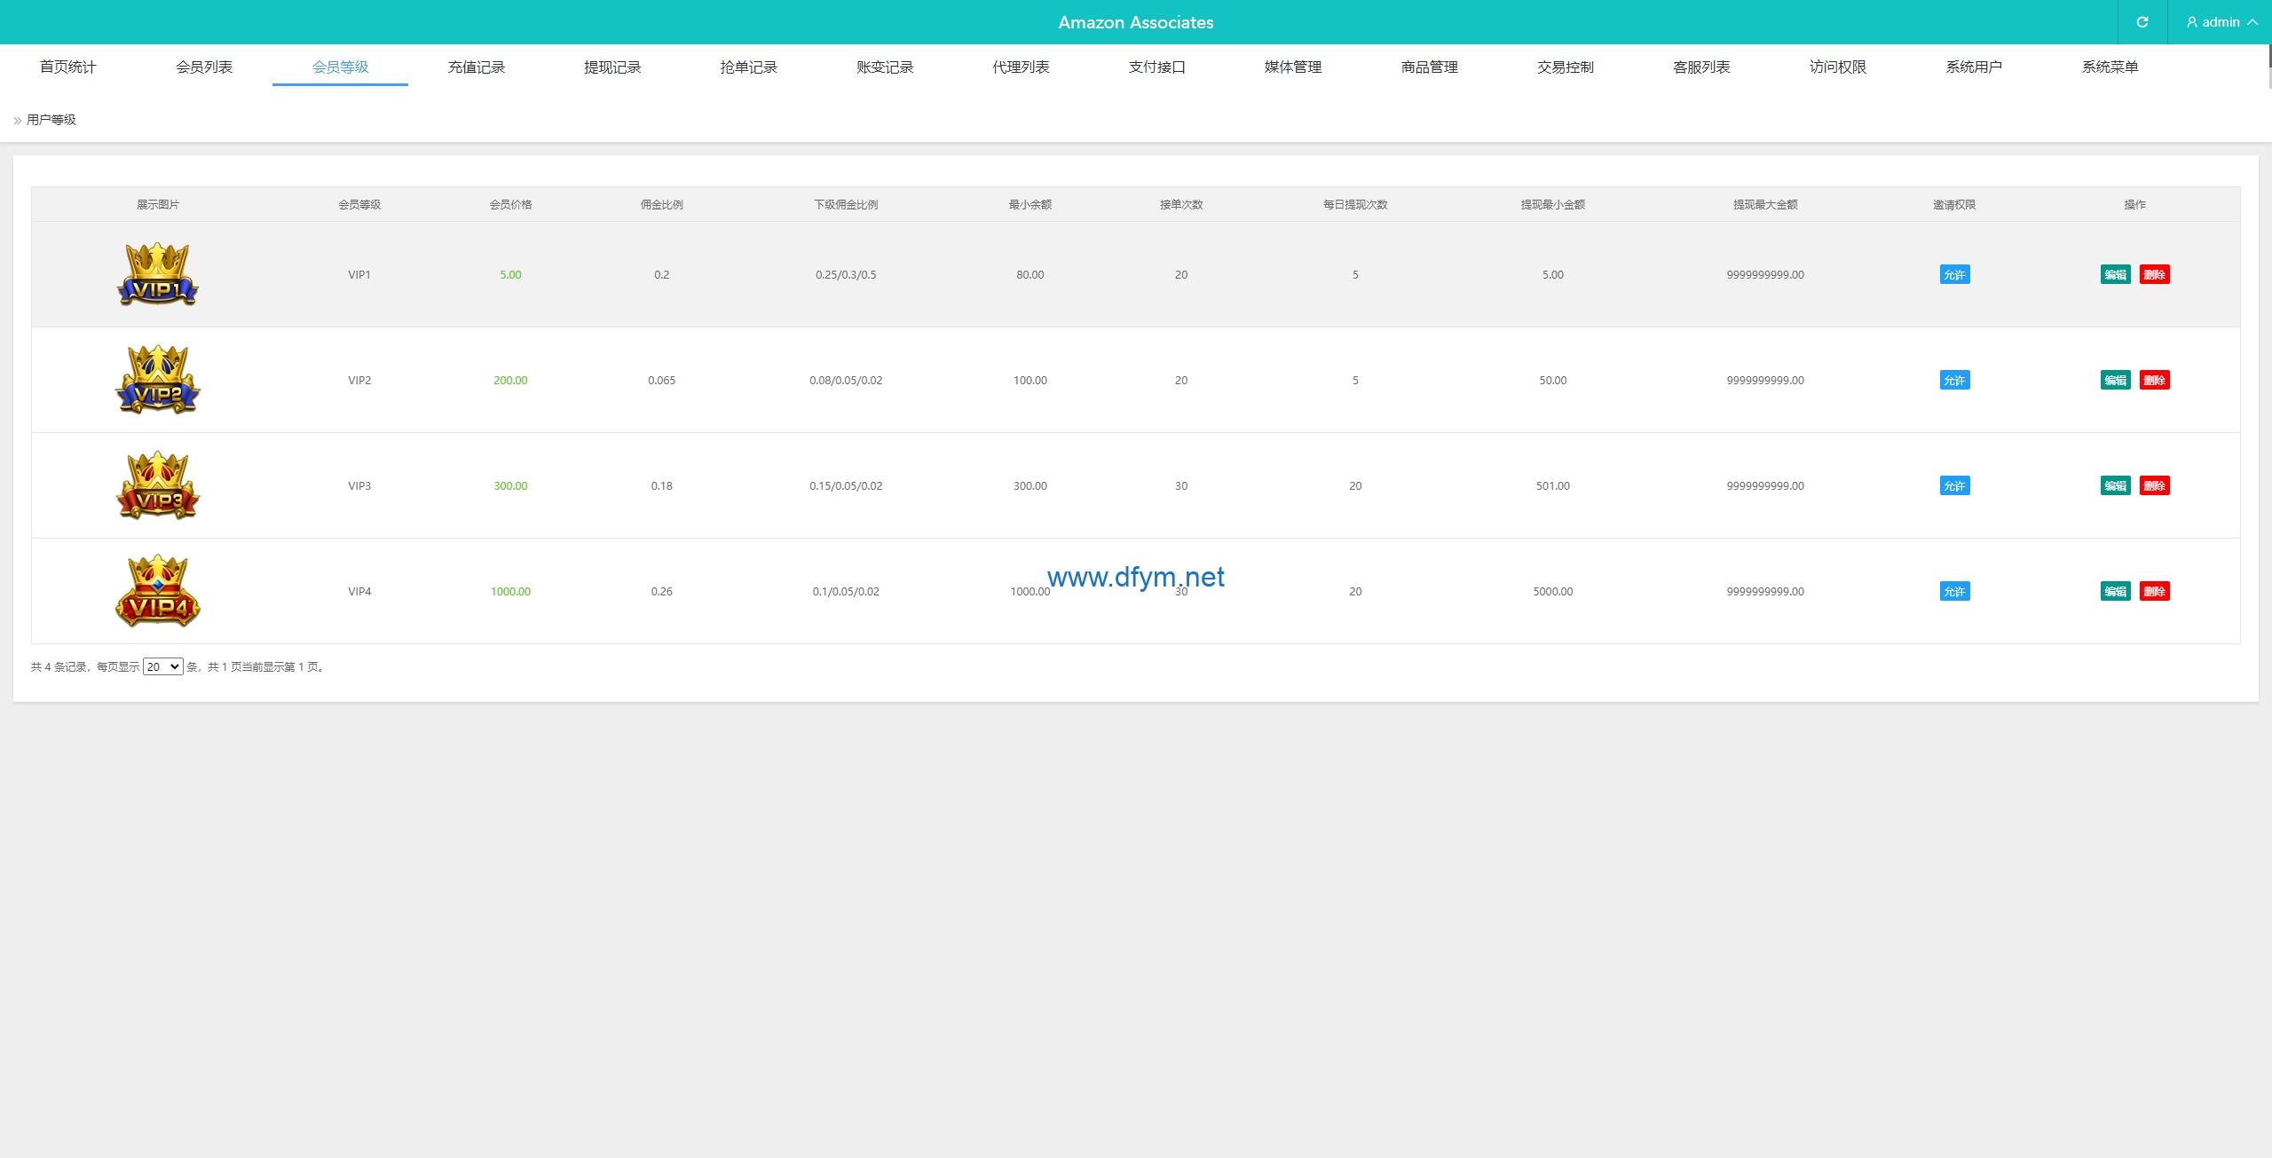Screen dimensions: 2272x1158
Task: Edit the VIP4 level row
Action: [2116, 591]
